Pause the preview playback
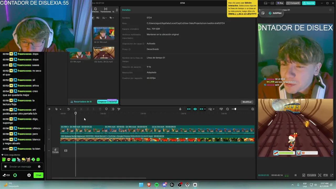Screen dimensions: 336x189 pyautogui.click(x=295, y=175)
